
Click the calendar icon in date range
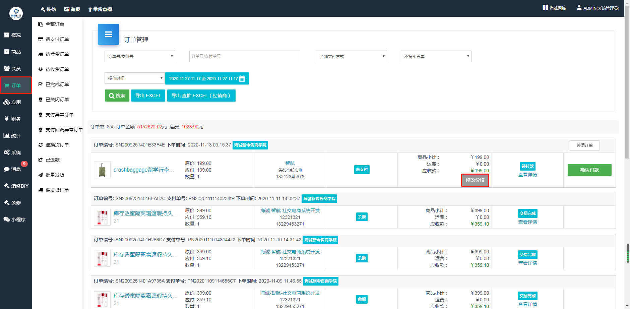[242, 79]
